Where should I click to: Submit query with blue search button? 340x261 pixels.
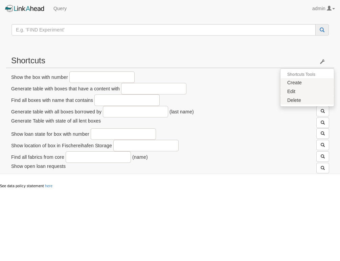tap(322, 30)
